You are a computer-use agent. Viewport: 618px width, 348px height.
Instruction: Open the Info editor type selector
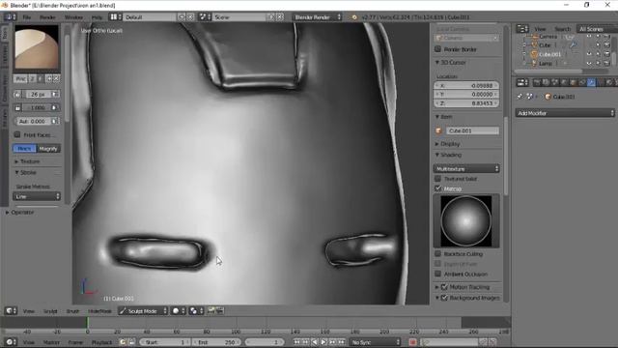10,17
